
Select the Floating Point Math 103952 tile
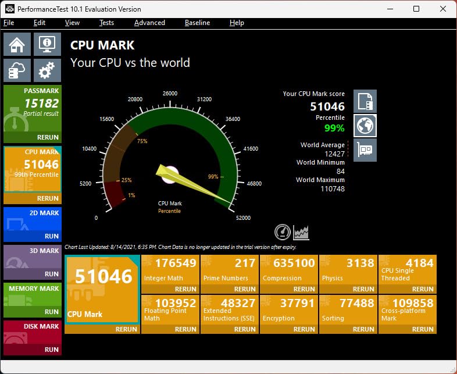pyautogui.click(x=170, y=310)
